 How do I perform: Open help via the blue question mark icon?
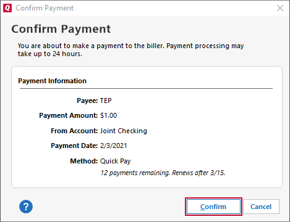[x=26, y=207]
